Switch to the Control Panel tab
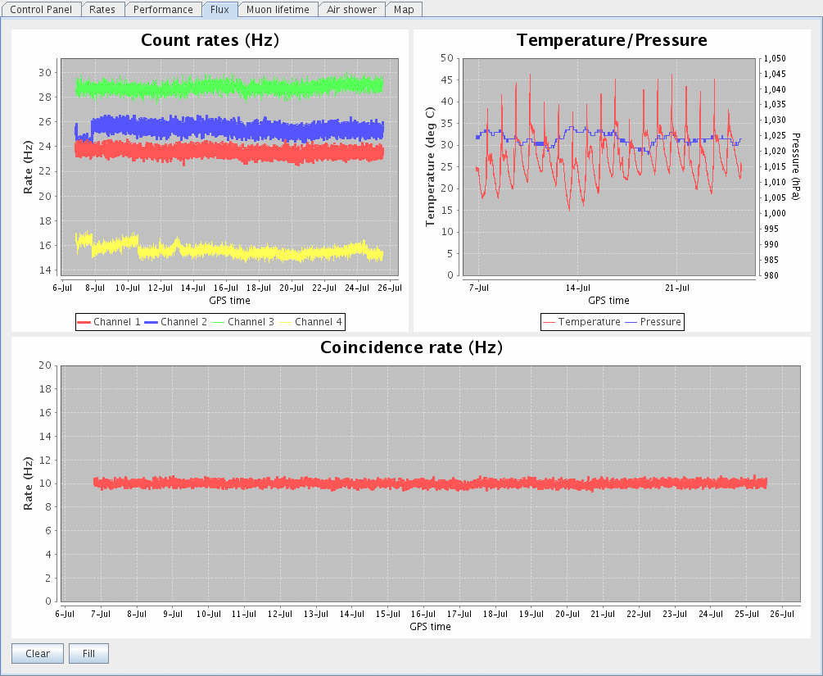 coord(40,10)
